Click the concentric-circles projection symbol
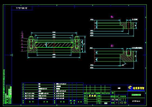 125,103
